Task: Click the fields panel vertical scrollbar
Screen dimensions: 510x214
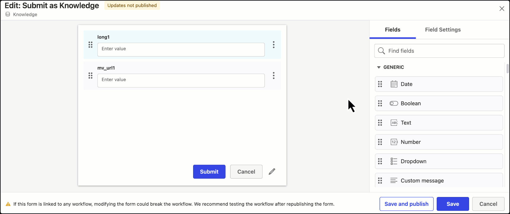Action: coord(507,69)
